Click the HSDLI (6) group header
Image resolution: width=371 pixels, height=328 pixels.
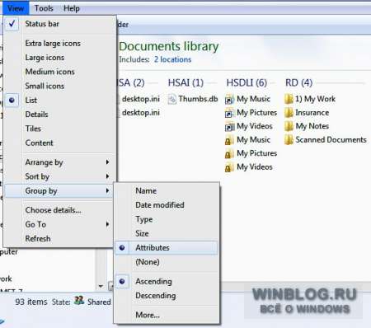[247, 82]
